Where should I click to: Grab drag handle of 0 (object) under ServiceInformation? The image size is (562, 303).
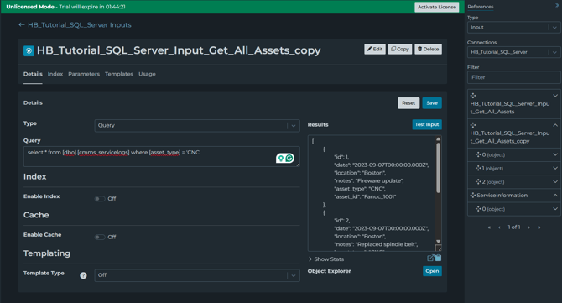point(478,209)
